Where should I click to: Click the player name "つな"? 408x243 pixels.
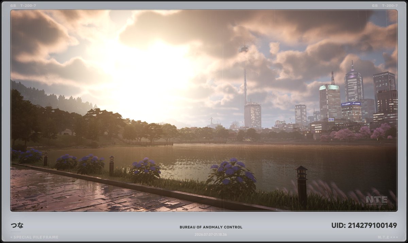coord(17,225)
